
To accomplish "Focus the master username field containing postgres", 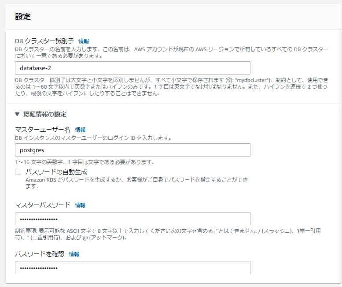I will (132, 150).
